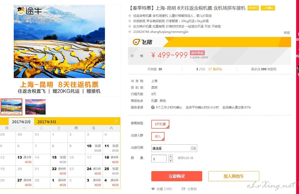Advance calendar with the right arrow chevron
The image size is (299, 194).
[x=116, y=121]
